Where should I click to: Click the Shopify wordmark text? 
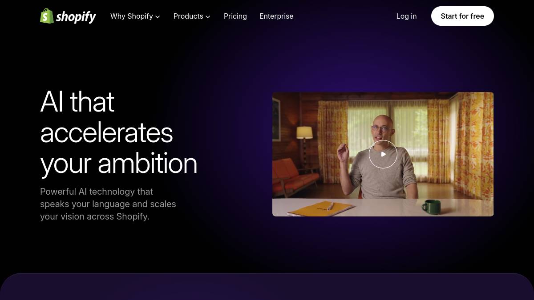[76, 16]
